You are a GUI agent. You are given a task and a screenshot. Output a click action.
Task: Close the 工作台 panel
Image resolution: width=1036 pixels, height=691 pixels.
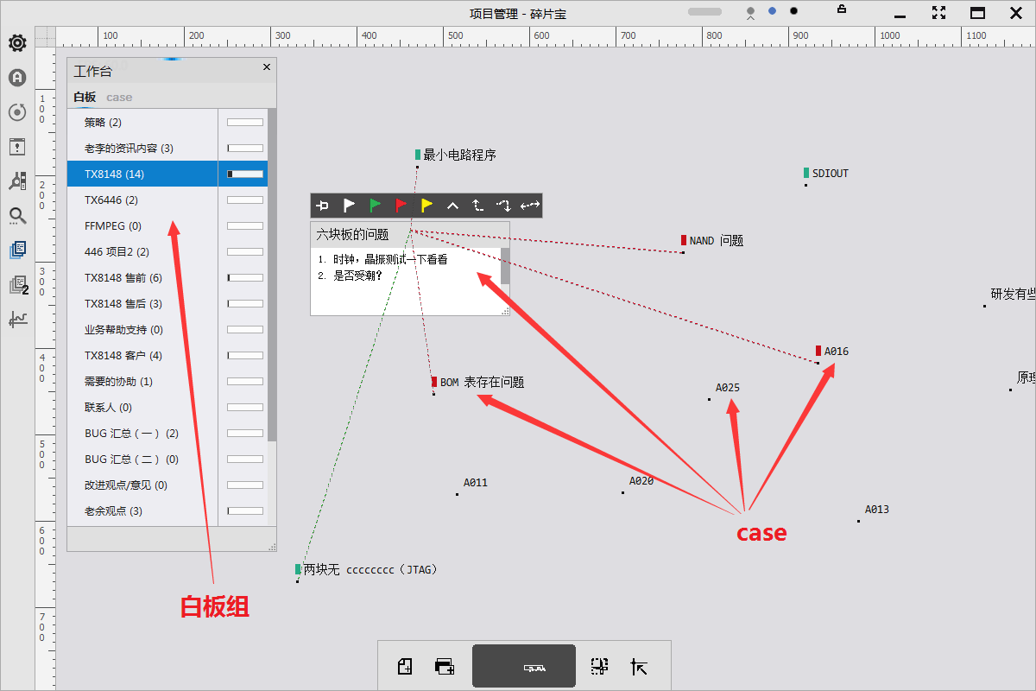[266, 67]
